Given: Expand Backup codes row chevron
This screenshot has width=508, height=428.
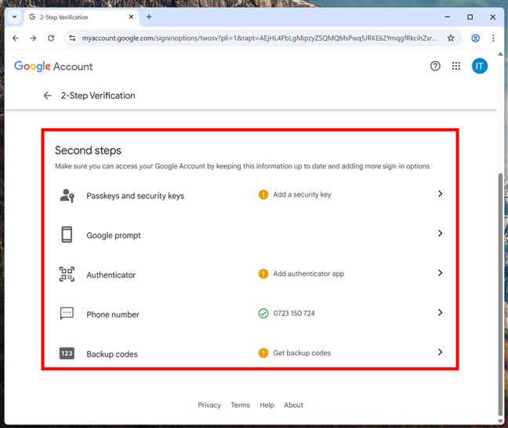Looking at the screenshot, I should 440,352.
